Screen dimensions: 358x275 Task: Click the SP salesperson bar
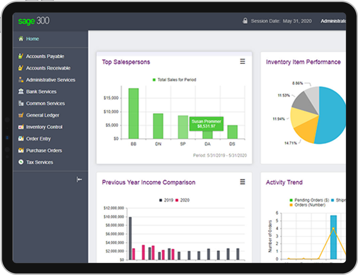click(x=183, y=127)
